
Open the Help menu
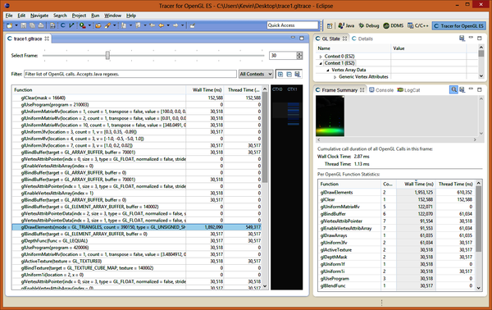coord(131,16)
